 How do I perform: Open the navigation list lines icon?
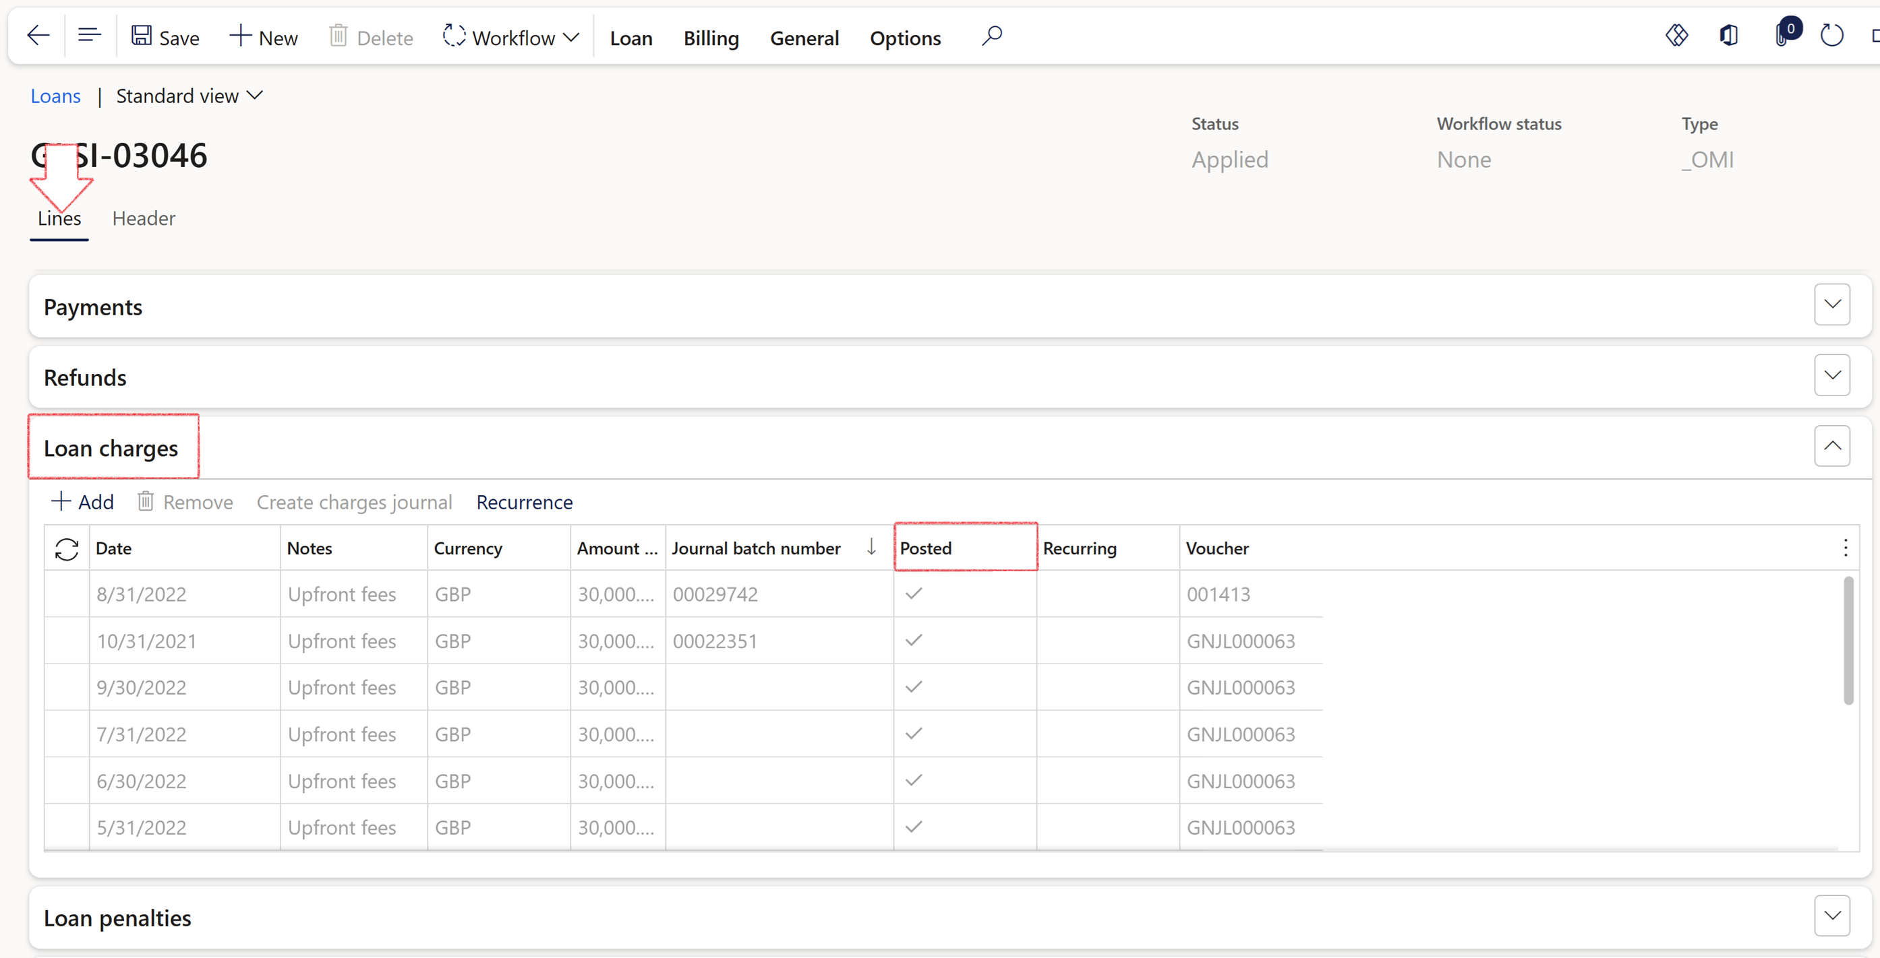pos(89,36)
